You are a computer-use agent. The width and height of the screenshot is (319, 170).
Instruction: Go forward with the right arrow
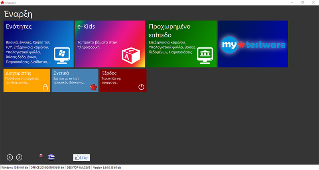point(19,157)
